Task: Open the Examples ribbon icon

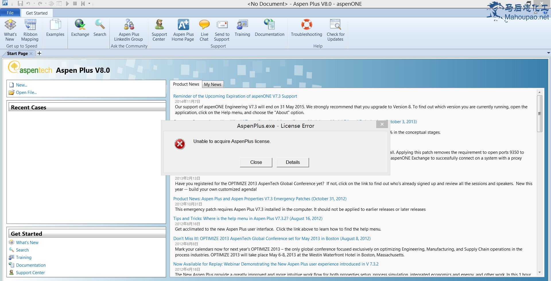Action: [x=55, y=28]
